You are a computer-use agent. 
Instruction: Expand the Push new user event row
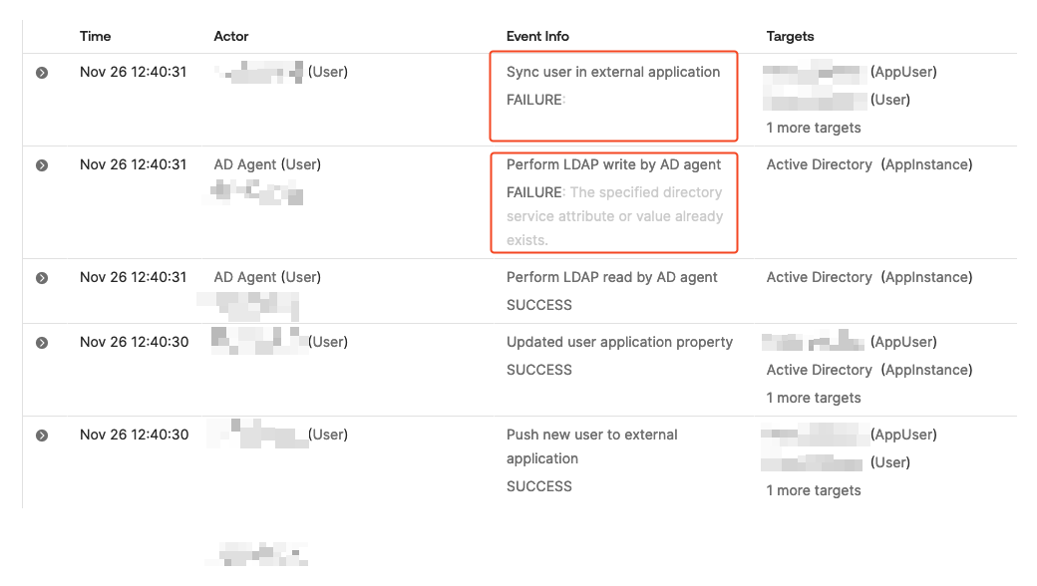click(x=42, y=436)
